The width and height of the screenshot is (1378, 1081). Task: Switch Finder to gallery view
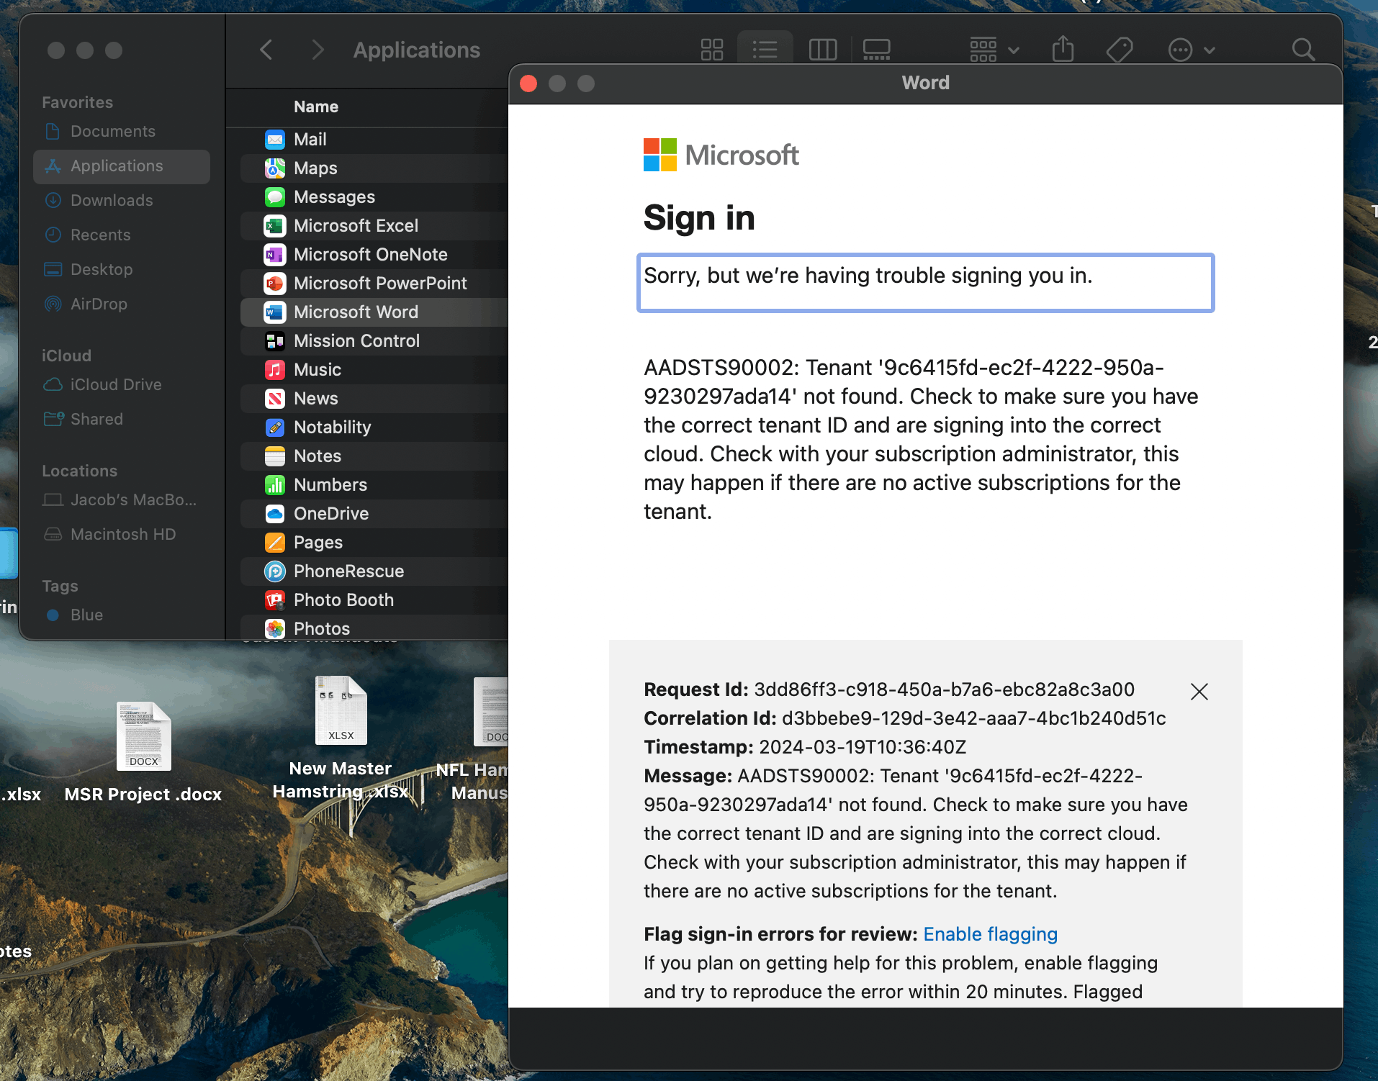(x=876, y=50)
